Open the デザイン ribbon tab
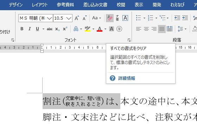Image resolution: width=197 pixels, height=127 pixels. coord(16,5)
